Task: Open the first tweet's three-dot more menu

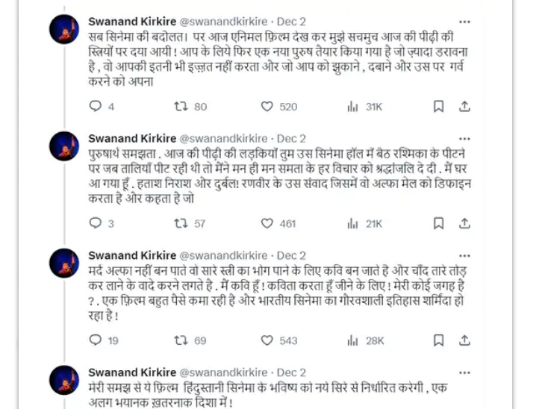Action: point(465,22)
